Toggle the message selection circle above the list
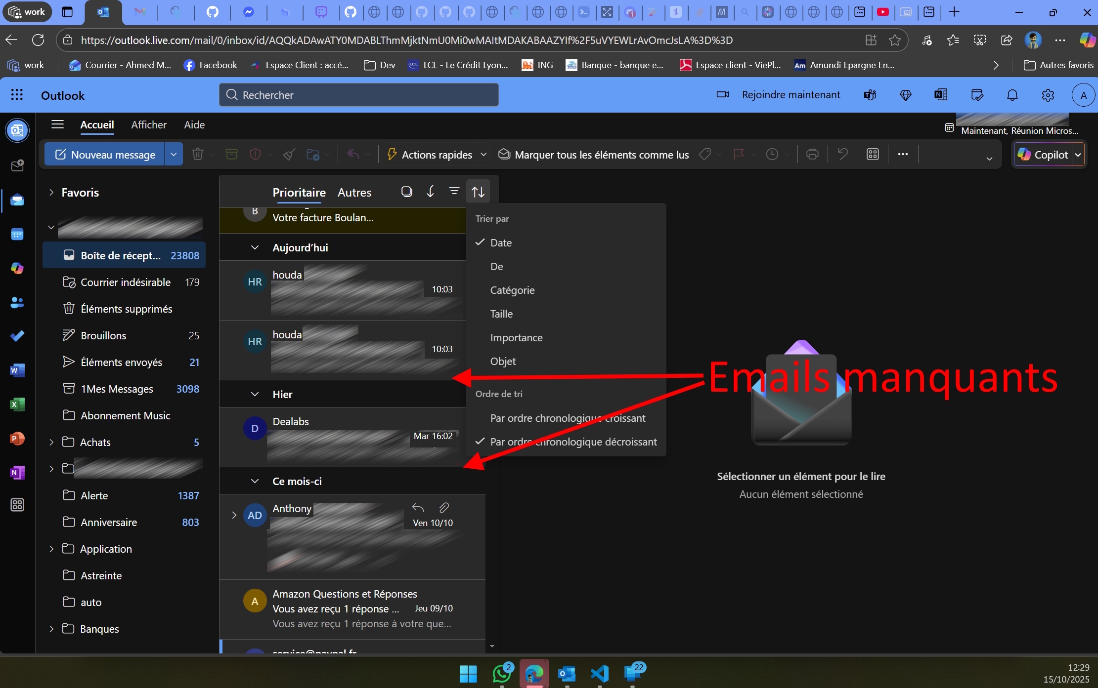 pos(406,191)
